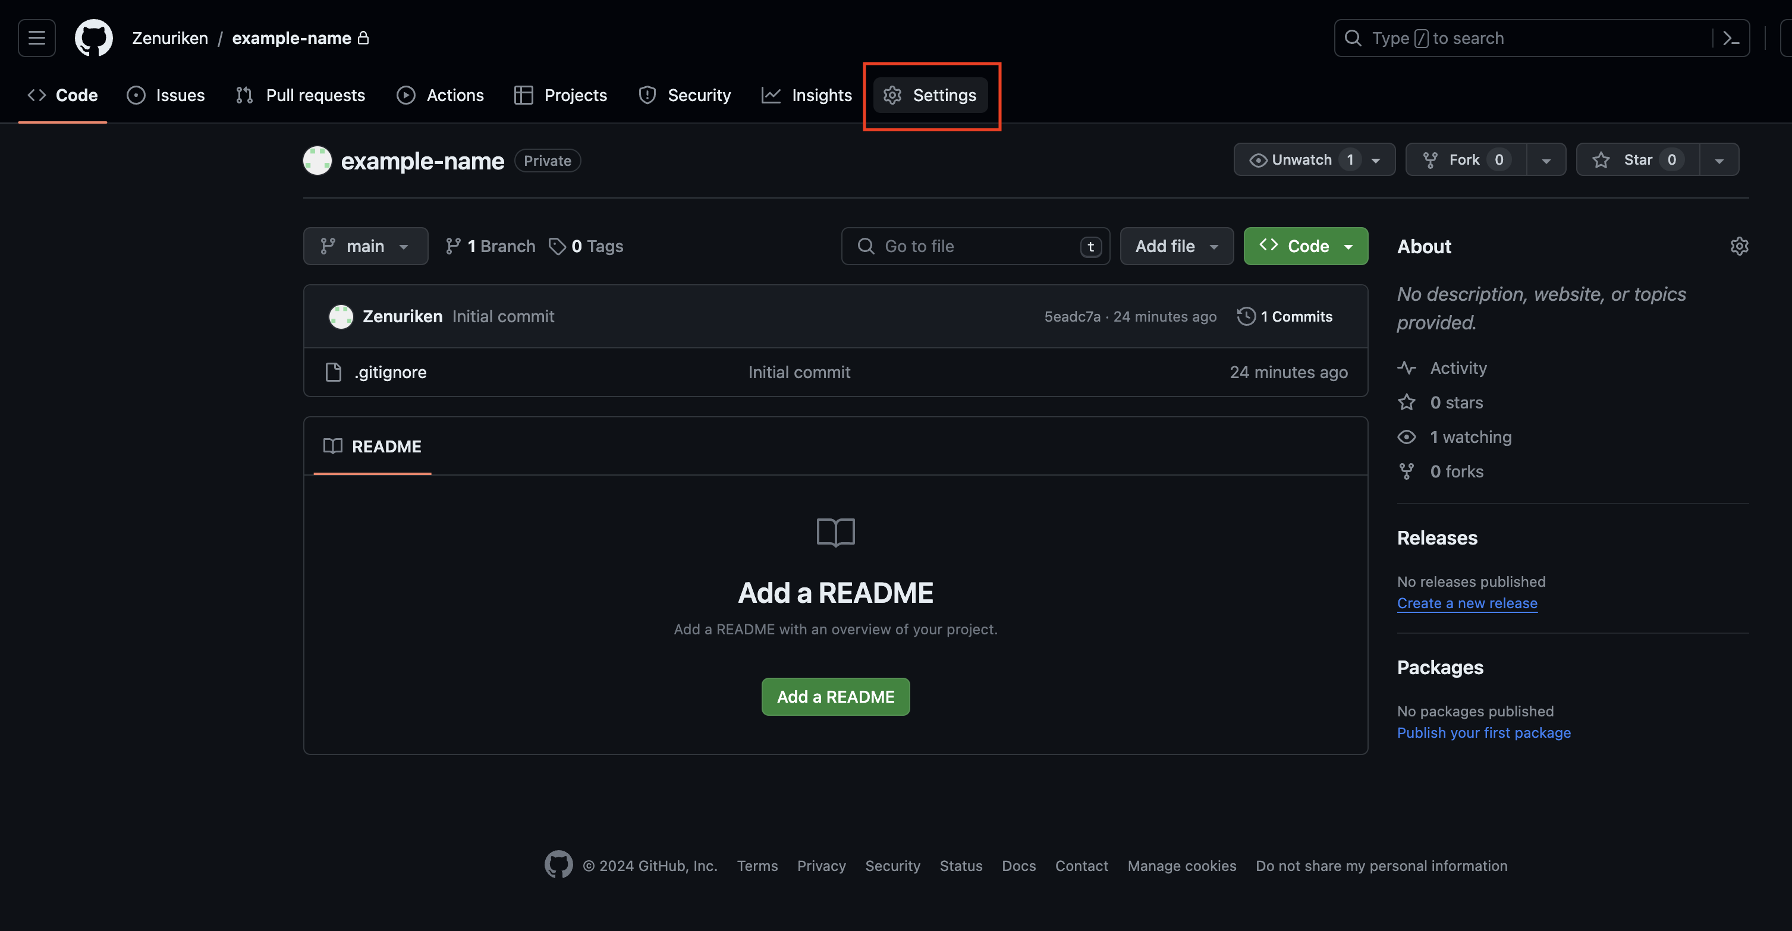1792x931 pixels.
Task: Go to GitHub home via Octocat logo
Action: (x=94, y=37)
